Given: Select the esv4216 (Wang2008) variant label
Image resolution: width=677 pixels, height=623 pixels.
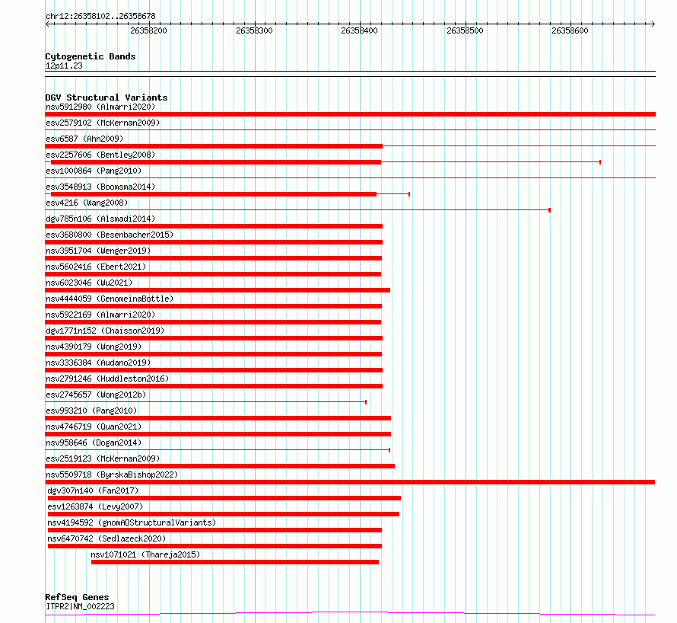Looking at the screenshot, I should (87, 203).
